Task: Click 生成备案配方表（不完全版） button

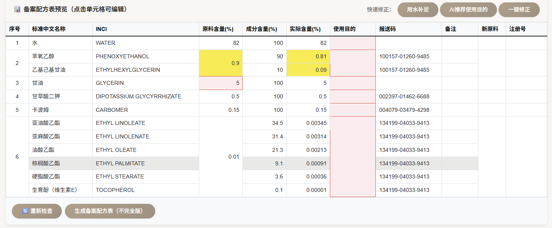Action: 110,211
